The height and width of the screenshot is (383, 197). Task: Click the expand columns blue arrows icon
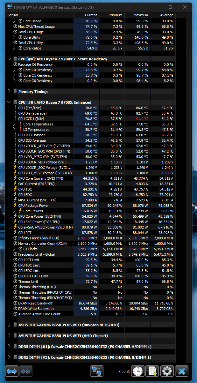coord(12,371)
